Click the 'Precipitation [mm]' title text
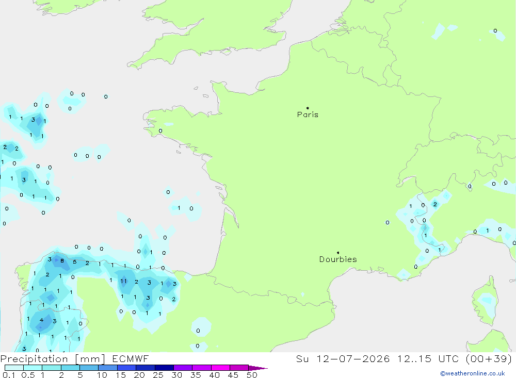The width and height of the screenshot is (516, 378). coord(53,359)
